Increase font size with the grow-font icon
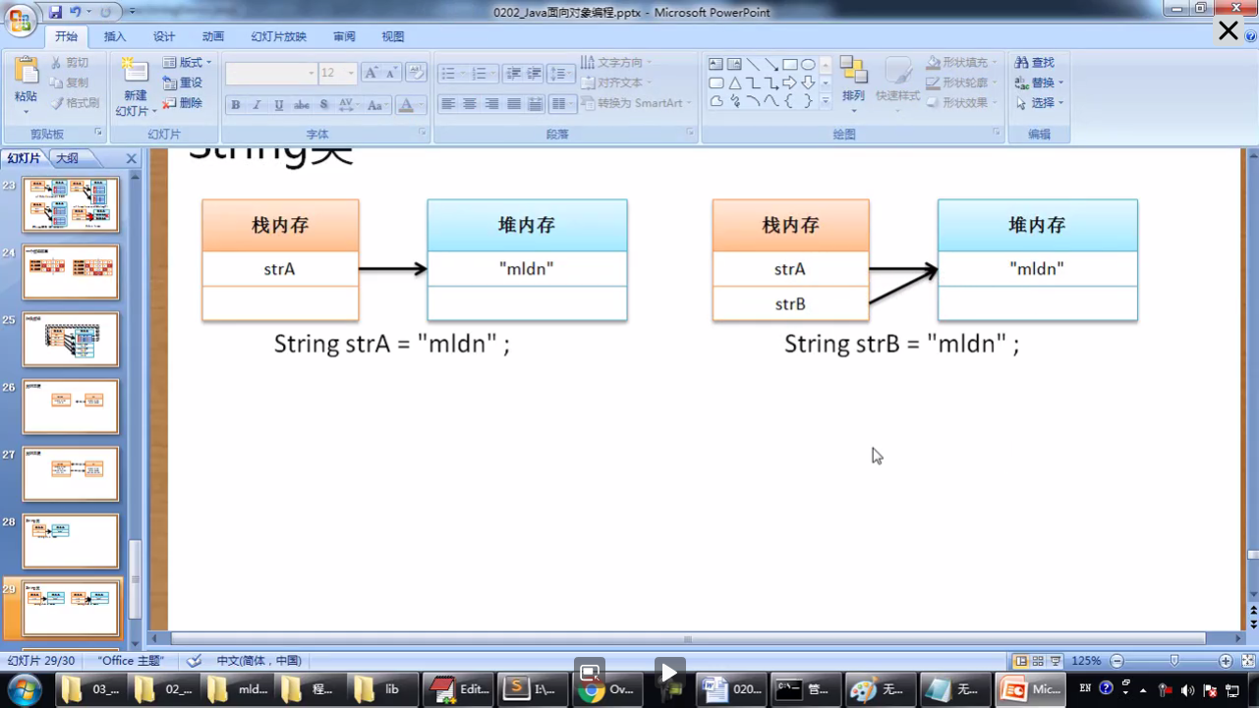This screenshot has width=1259, height=708. click(371, 73)
